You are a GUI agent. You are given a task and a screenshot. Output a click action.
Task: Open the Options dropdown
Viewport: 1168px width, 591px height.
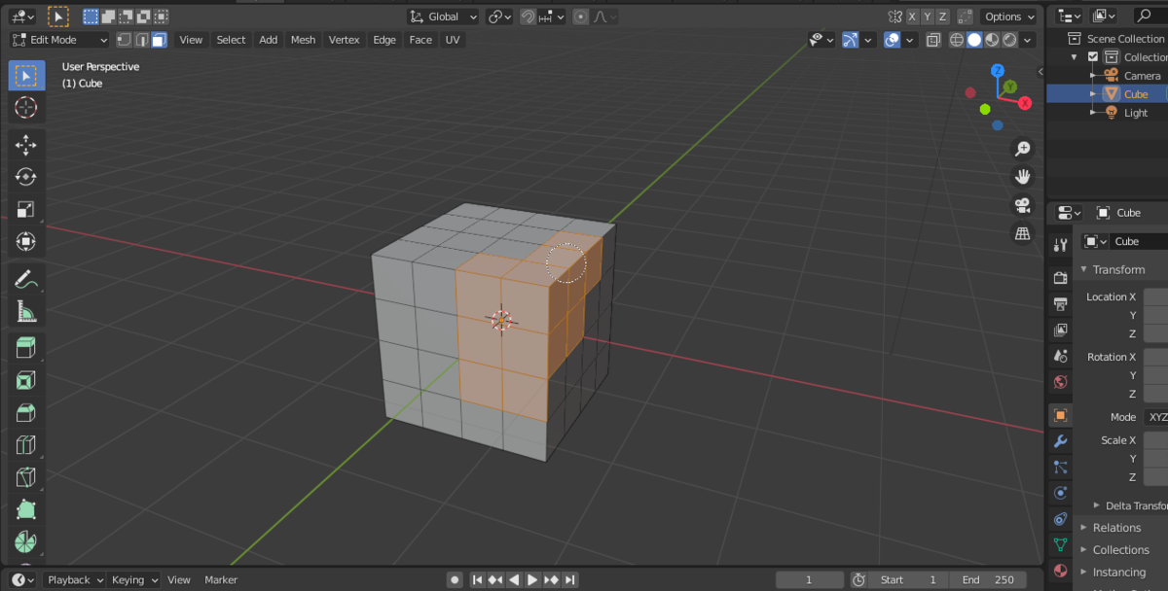[1009, 17]
